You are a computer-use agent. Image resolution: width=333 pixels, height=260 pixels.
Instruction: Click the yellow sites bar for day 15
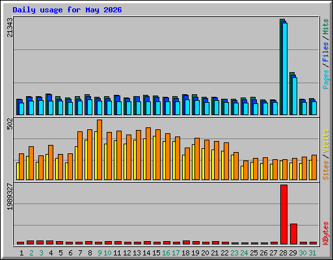coord(154,158)
